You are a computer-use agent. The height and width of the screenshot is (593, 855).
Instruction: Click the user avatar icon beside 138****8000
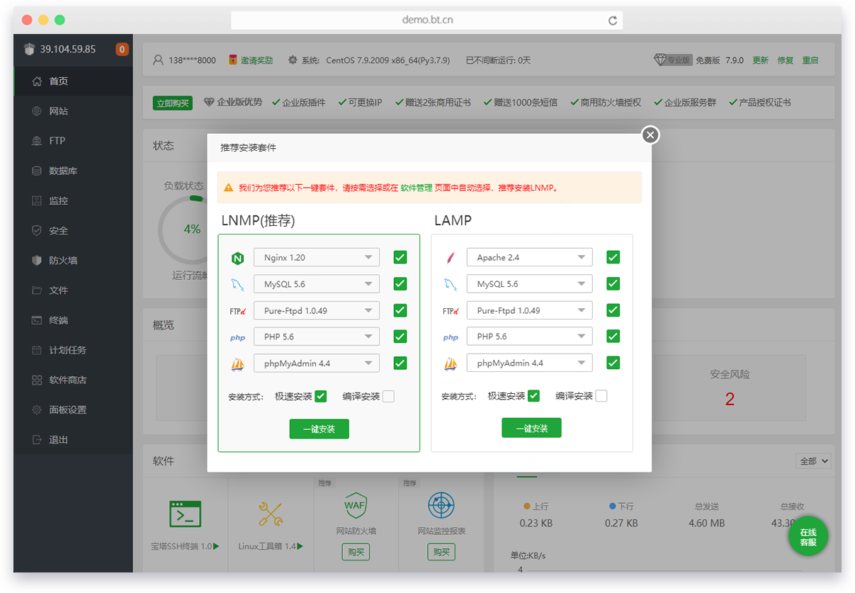coord(159,60)
